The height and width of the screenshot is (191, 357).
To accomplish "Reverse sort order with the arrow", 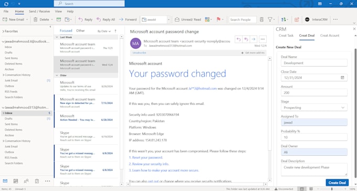I will 115,31.
